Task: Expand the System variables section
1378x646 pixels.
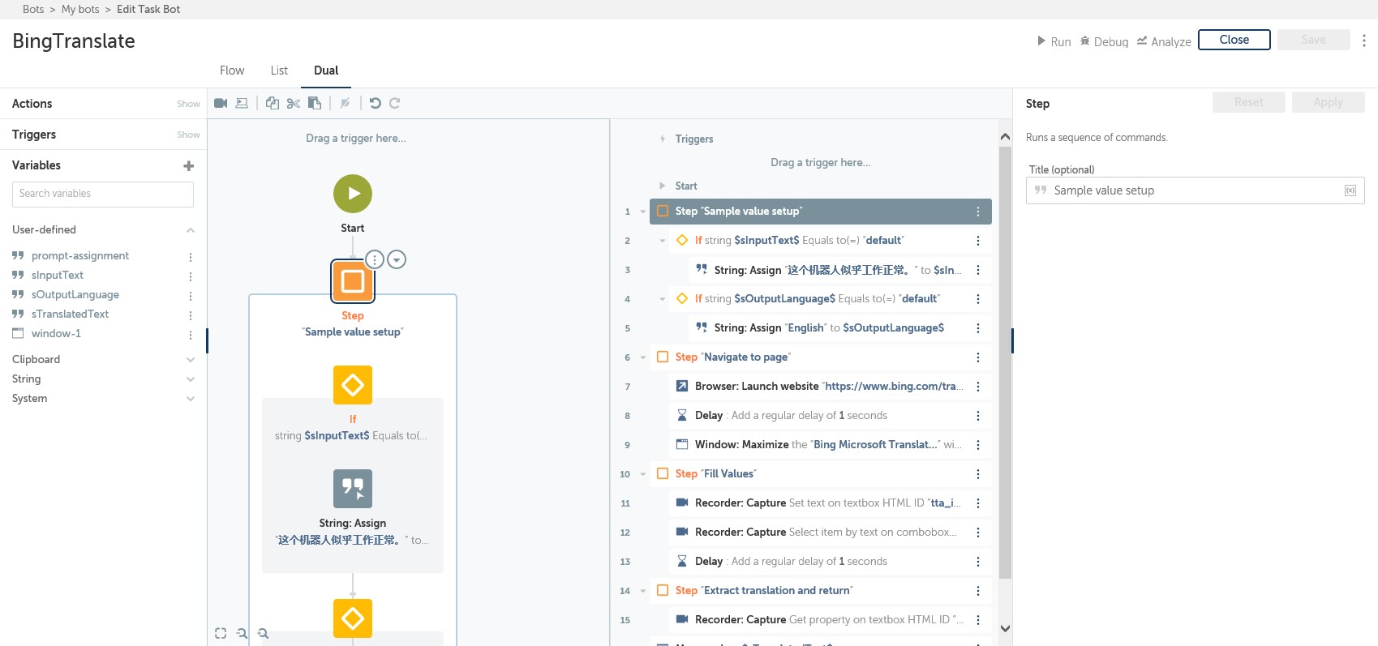Action: tap(191, 399)
